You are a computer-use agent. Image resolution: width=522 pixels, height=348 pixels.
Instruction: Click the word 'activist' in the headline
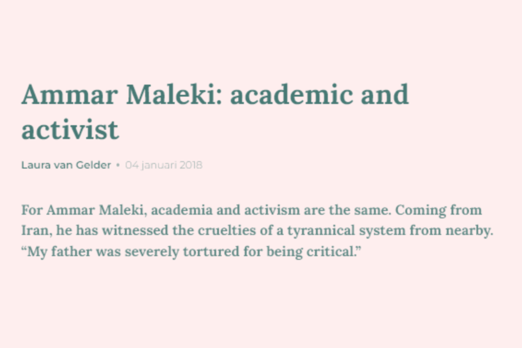click(70, 129)
